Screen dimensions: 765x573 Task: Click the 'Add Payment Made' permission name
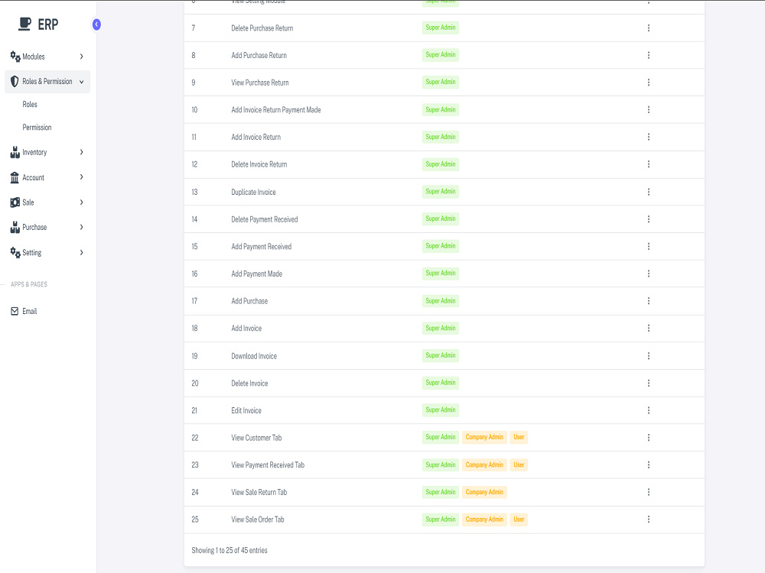tap(256, 274)
